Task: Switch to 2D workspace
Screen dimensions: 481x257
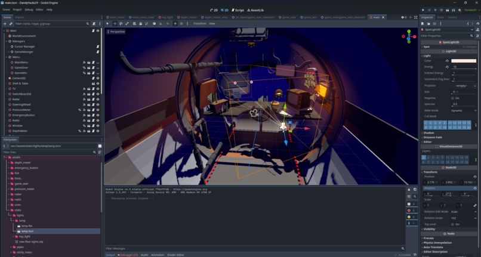Action: (x=214, y=10)
